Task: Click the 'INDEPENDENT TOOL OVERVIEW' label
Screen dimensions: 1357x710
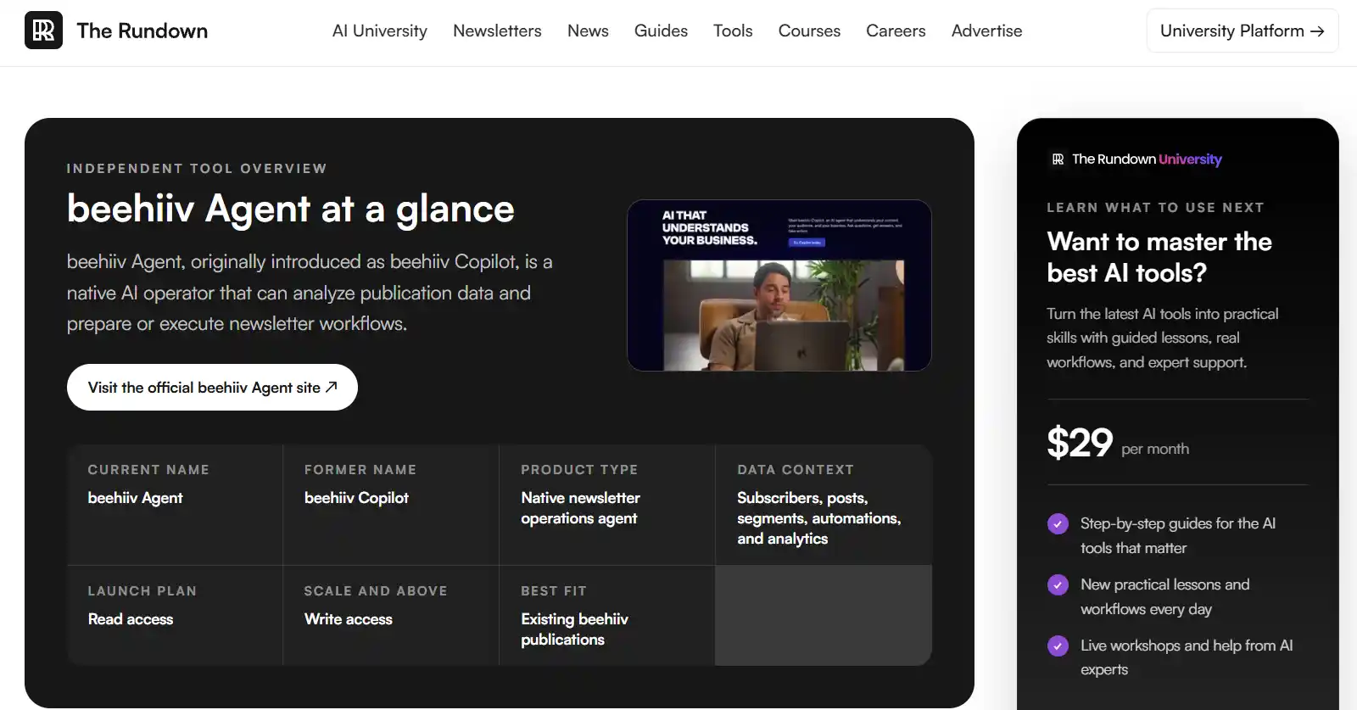Action: 197,168
